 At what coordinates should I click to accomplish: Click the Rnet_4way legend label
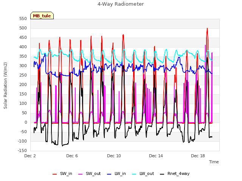point(178,173)
